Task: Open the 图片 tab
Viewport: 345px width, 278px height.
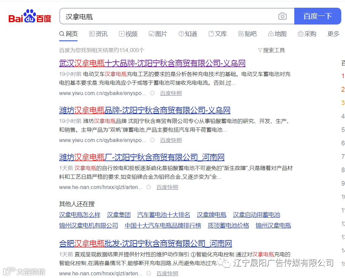Action: pyautogui.click(x=158, y=34)
